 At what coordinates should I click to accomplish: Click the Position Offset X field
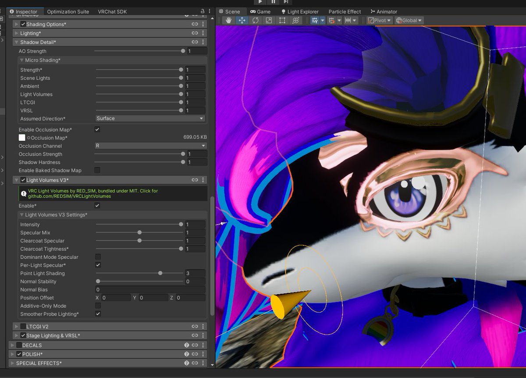click(116, 298)
